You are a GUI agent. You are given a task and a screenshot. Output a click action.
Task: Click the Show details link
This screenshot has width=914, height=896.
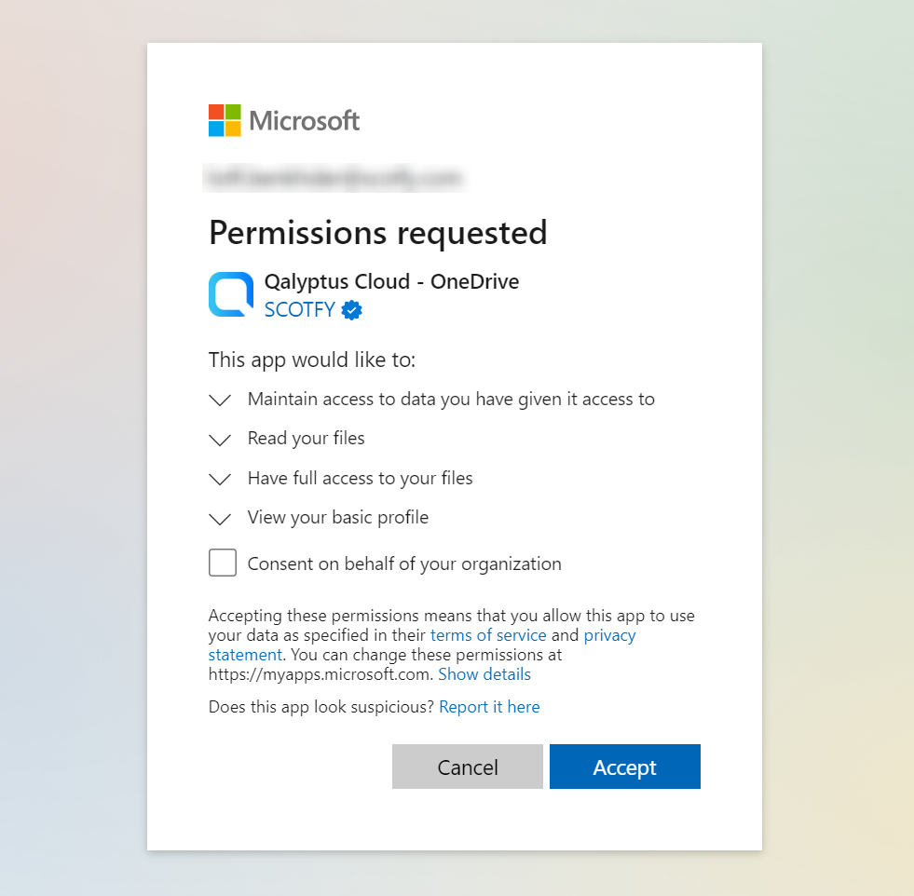point(484,674)
